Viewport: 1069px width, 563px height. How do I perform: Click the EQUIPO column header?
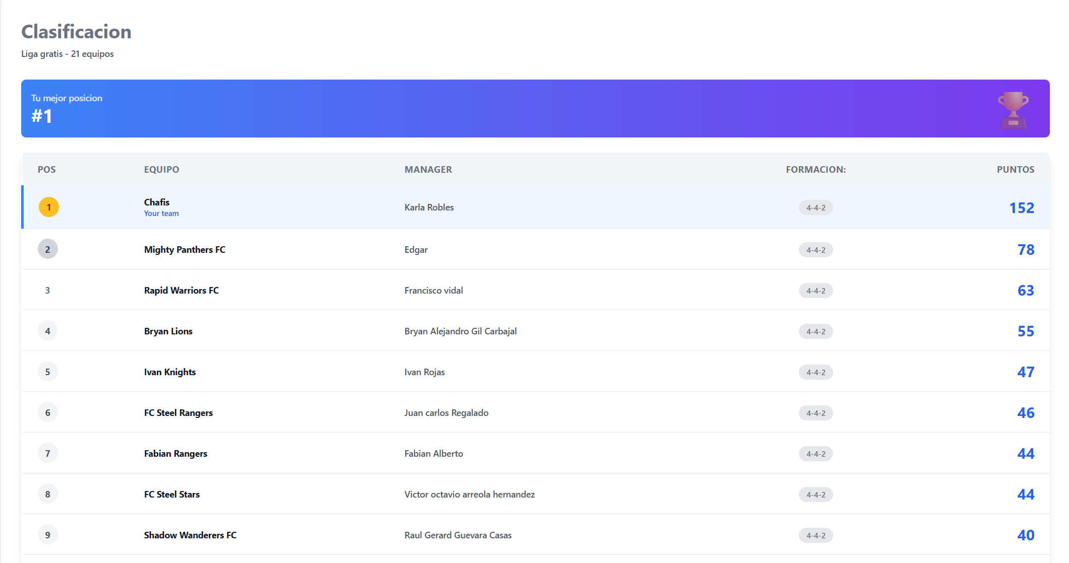(x=161, y=169)
